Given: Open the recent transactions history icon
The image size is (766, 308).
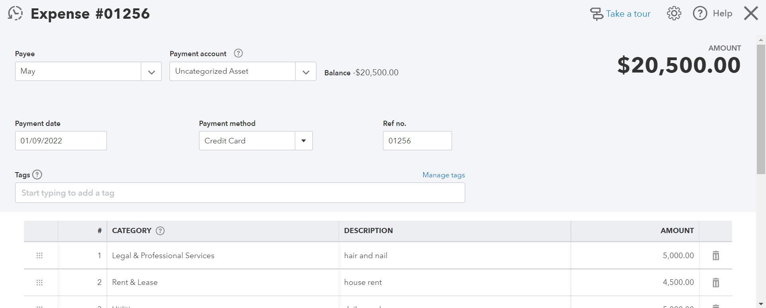Looking at the screenshot, I should pyautogui.click(x=15, y=14).
